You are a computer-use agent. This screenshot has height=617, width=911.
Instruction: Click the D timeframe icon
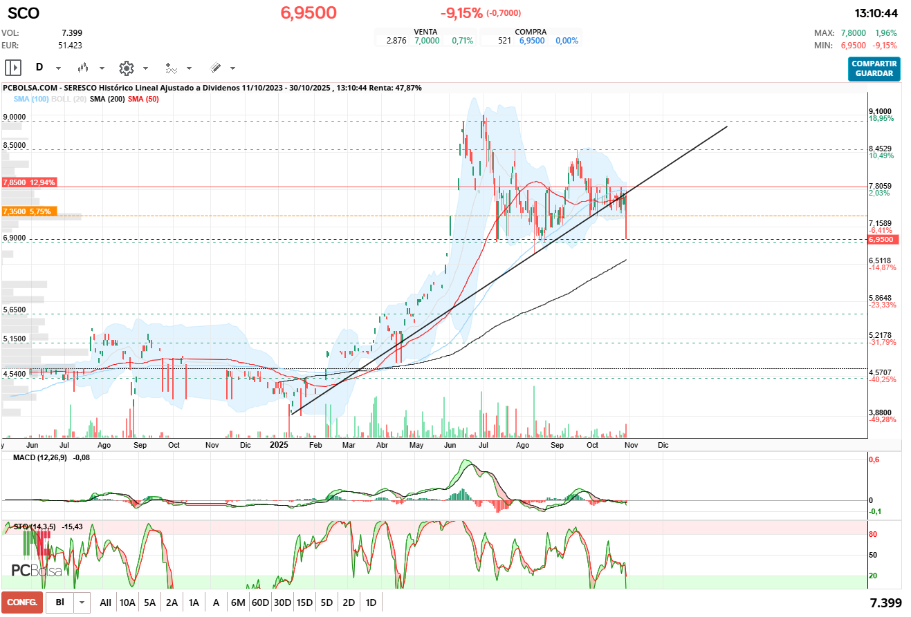point(39,68)
